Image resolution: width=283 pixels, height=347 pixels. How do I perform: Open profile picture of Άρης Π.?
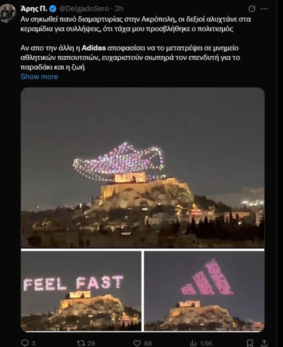click(x=8, y=13)
